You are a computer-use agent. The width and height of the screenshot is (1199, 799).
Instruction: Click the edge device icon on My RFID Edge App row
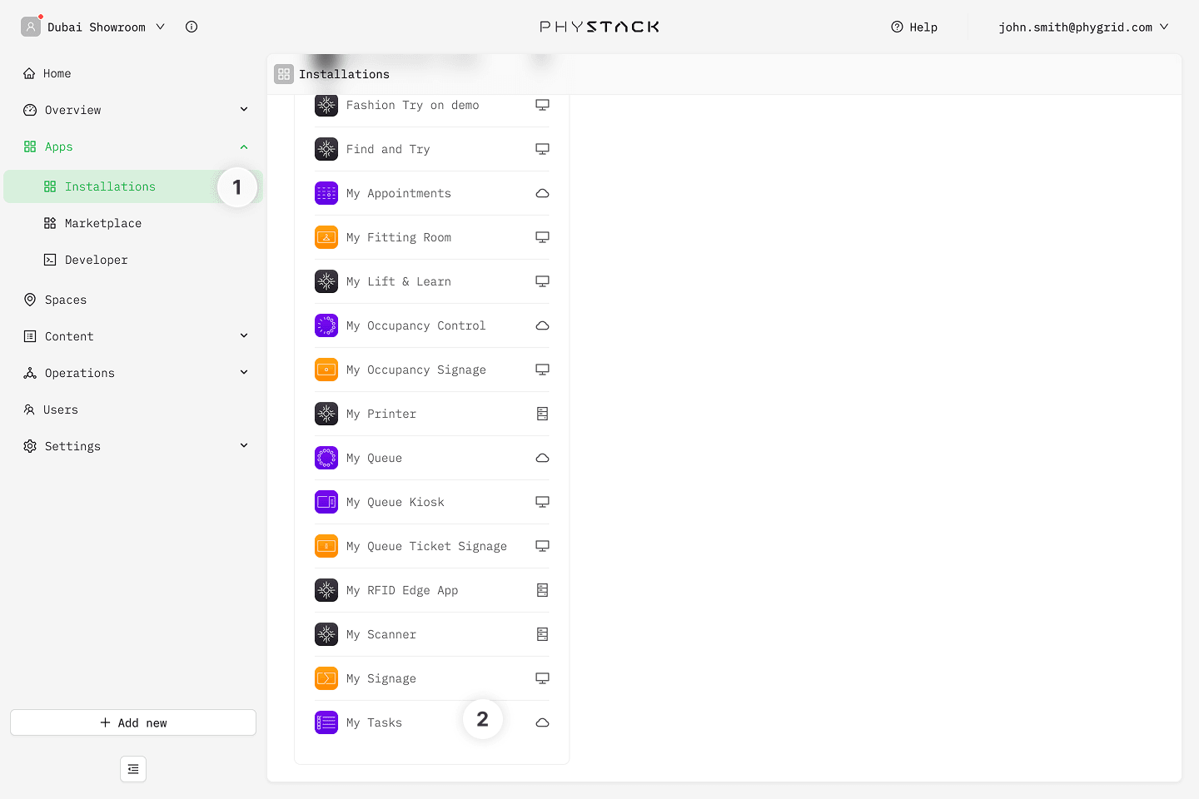click(542, 590)
